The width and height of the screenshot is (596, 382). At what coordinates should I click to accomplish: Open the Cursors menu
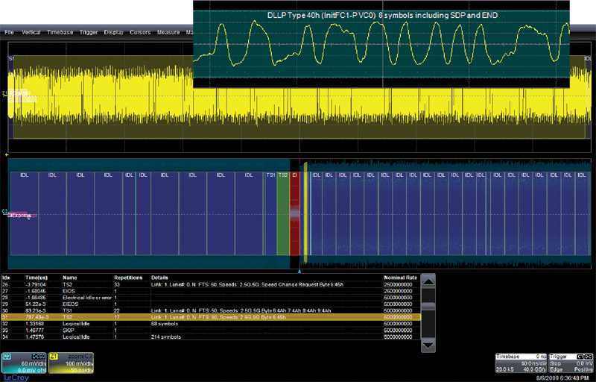tap(141, 33)
